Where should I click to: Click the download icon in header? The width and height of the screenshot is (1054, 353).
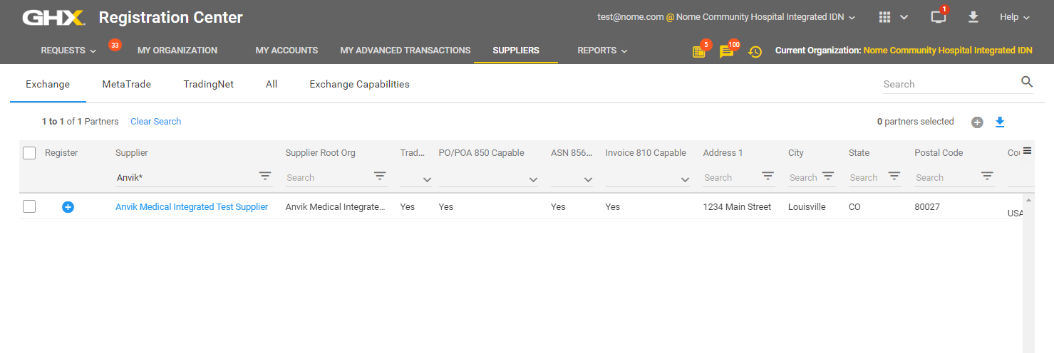pyautogui.click(x=973, y=17)
